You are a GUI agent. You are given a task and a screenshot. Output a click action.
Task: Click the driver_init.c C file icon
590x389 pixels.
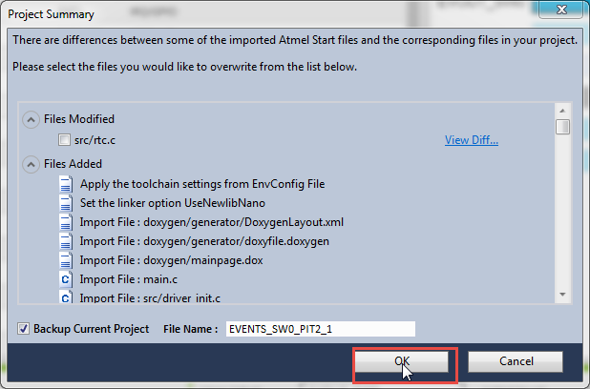[x=66, y=297]
